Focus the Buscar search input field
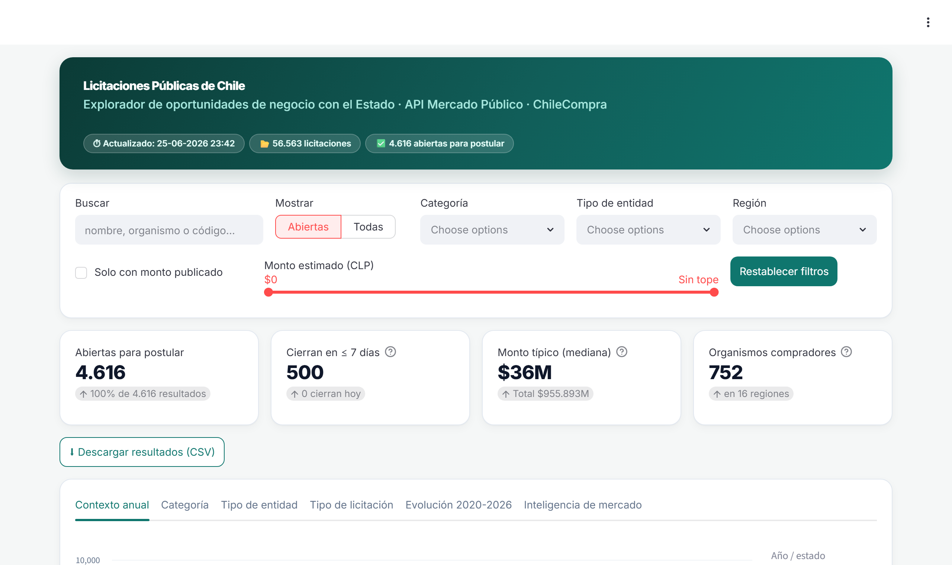952x565 pixels. click(169, 230)
